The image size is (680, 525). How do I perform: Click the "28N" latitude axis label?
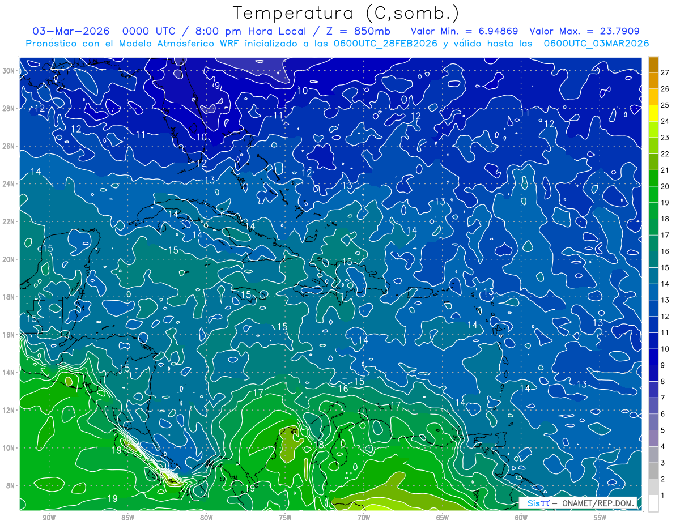[8, 108]
